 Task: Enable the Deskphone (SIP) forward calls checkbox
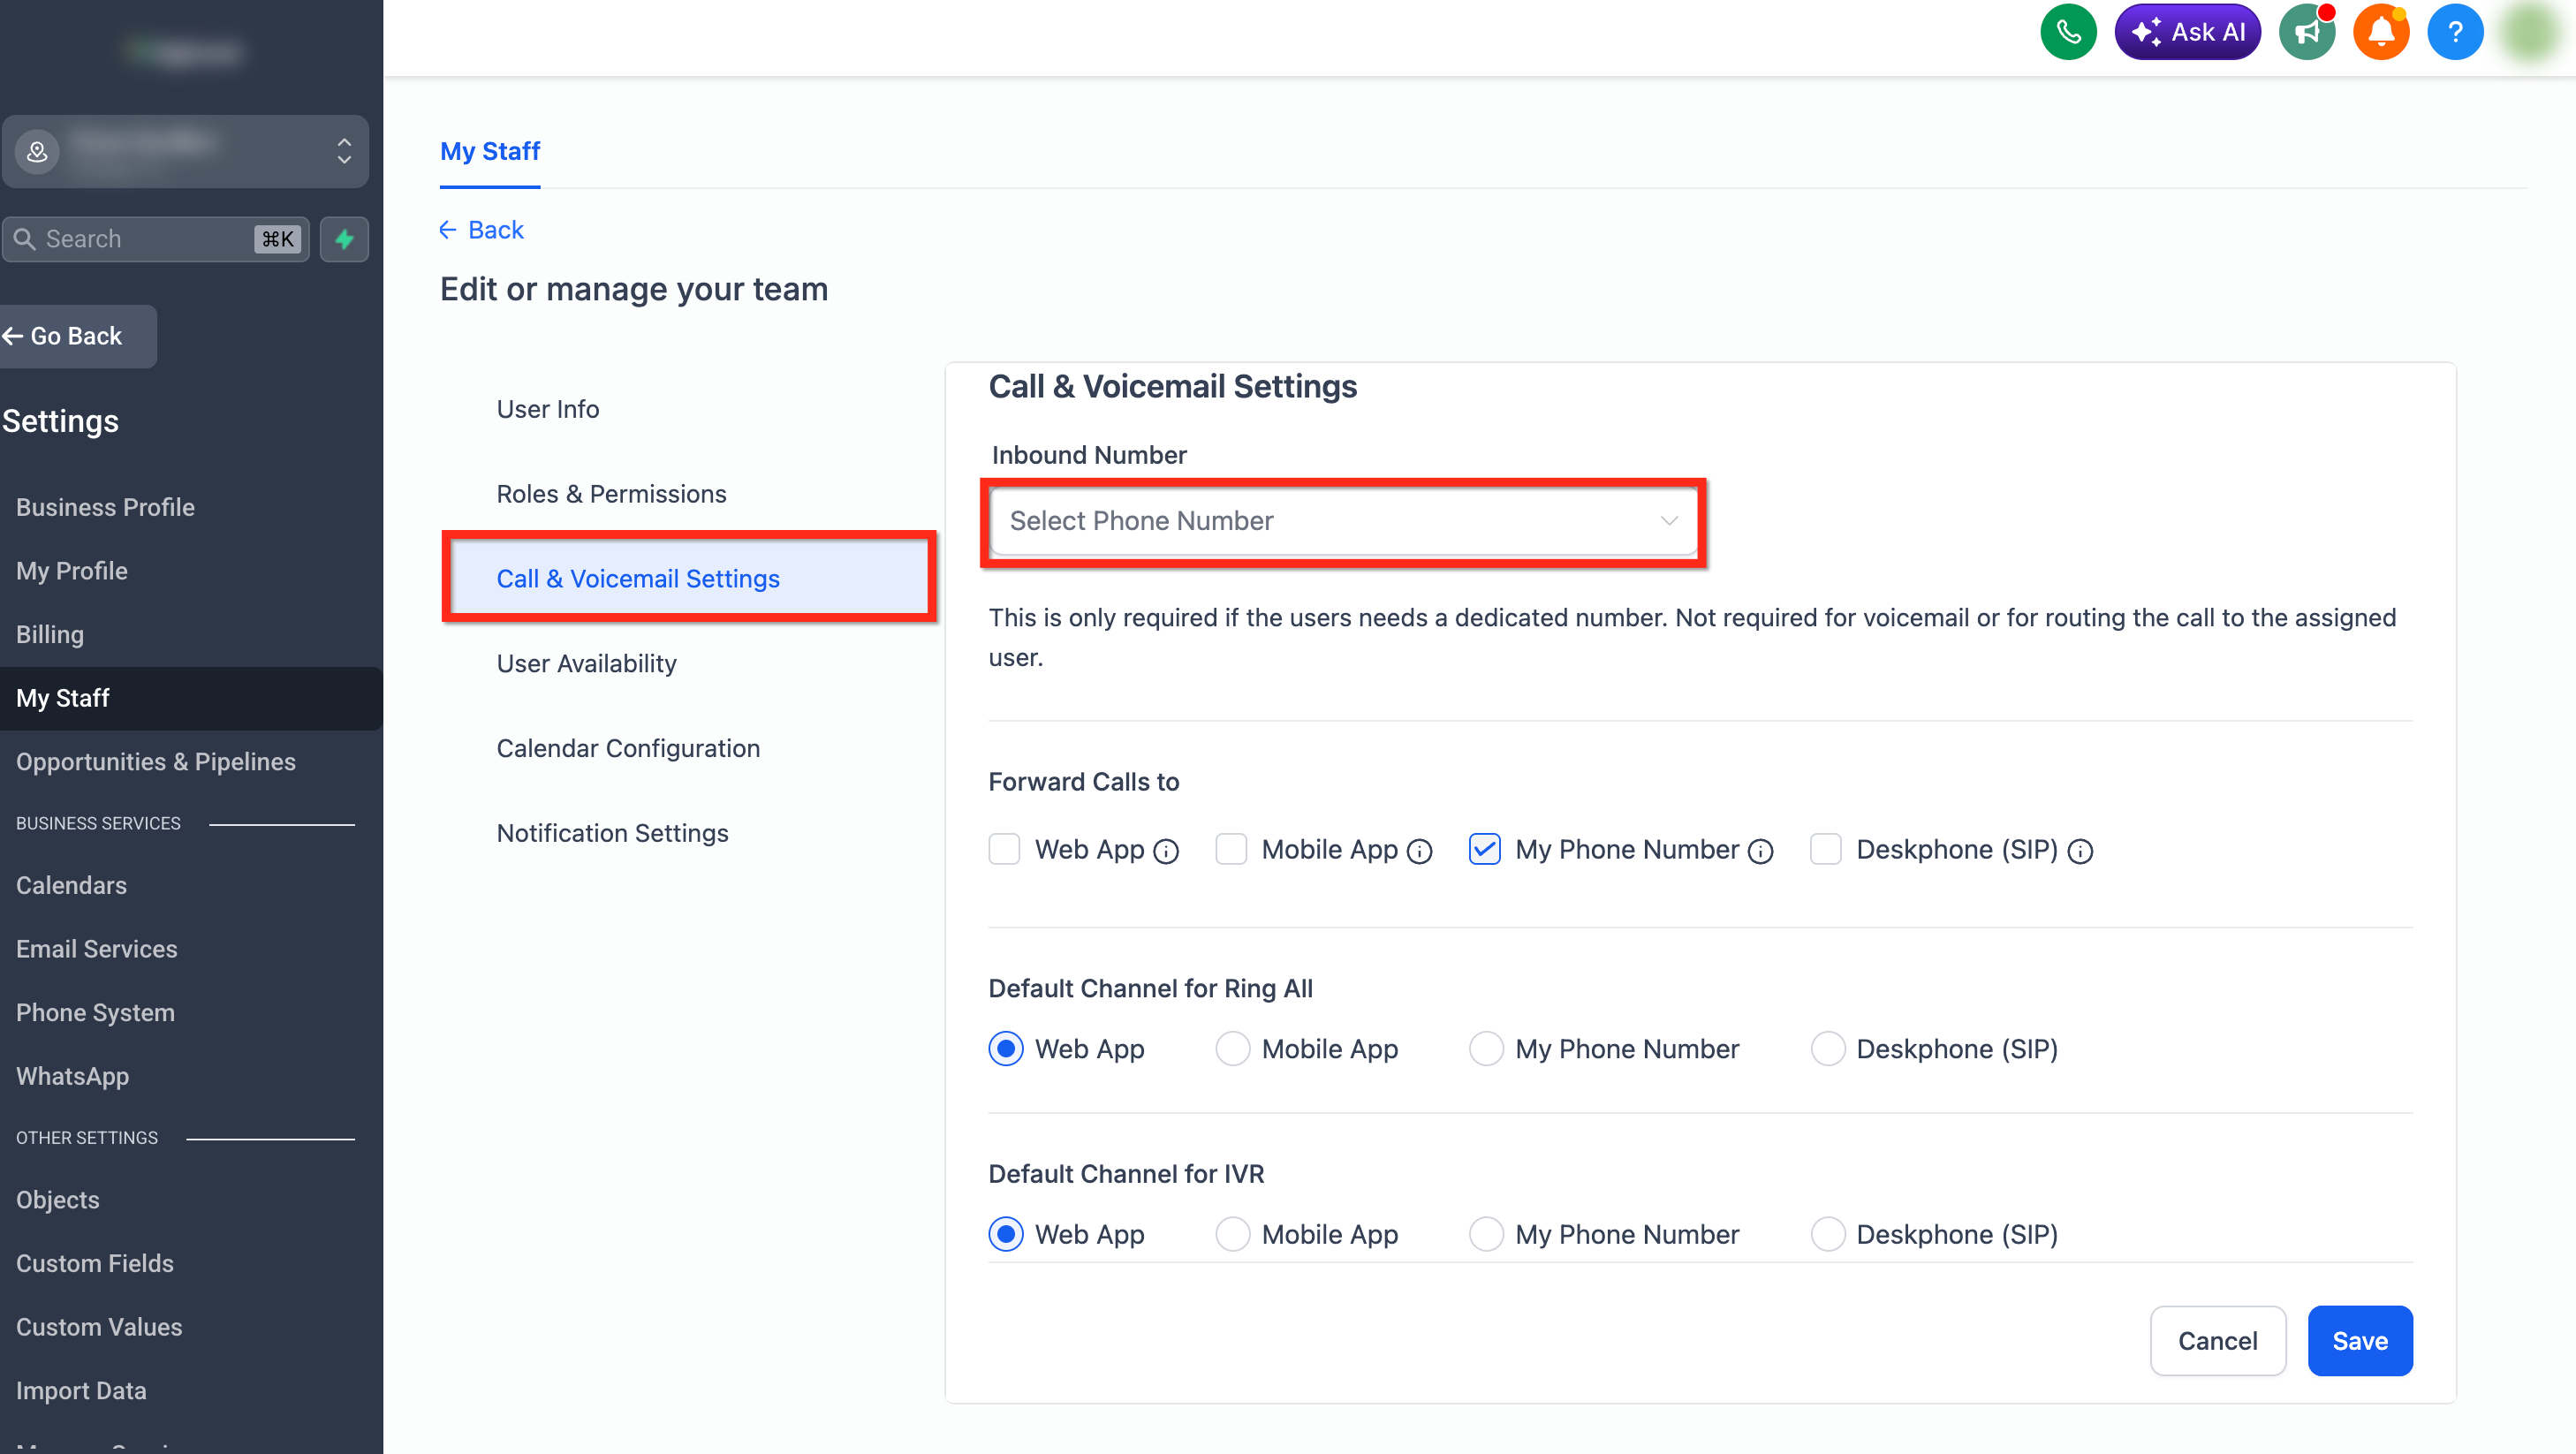tap(1826, 849)
